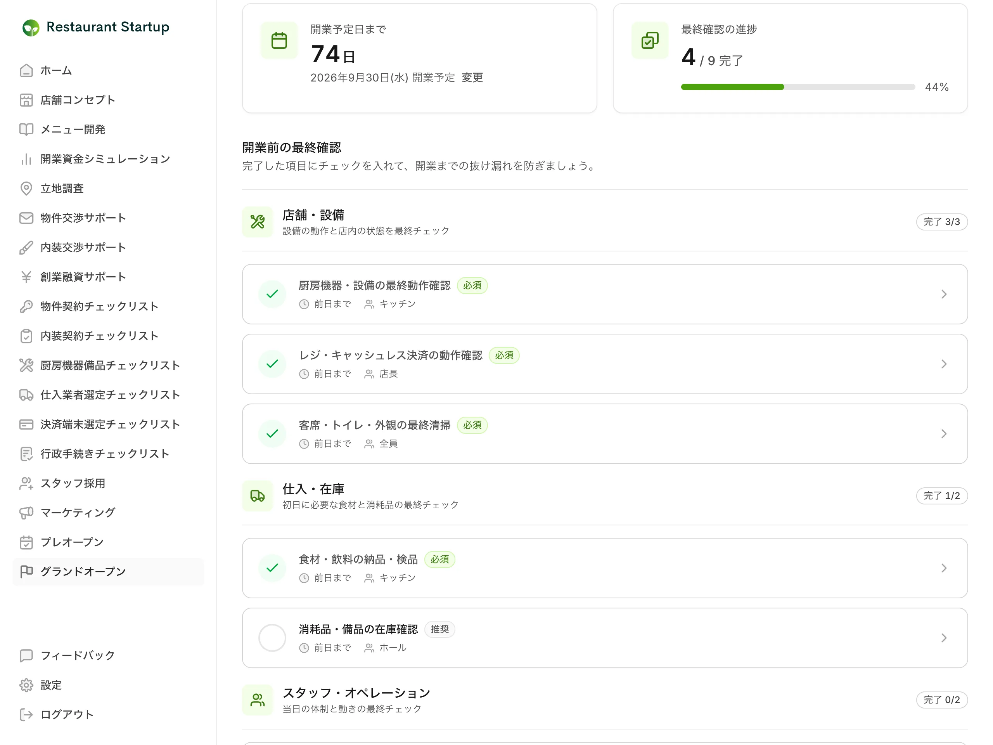Click the gear icon beside 設定
Screen dimensions: 993x745
(x=26, y=685)
